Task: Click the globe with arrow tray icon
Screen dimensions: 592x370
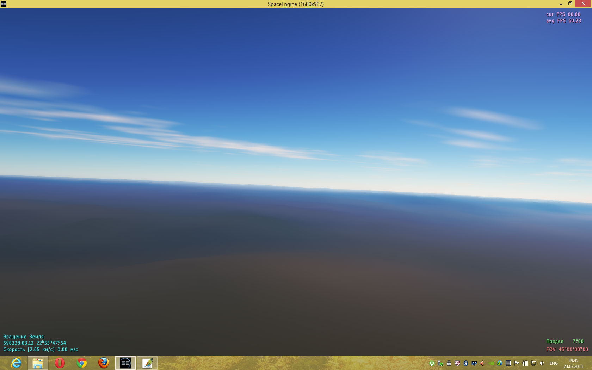Action: (x=500, y=363)
